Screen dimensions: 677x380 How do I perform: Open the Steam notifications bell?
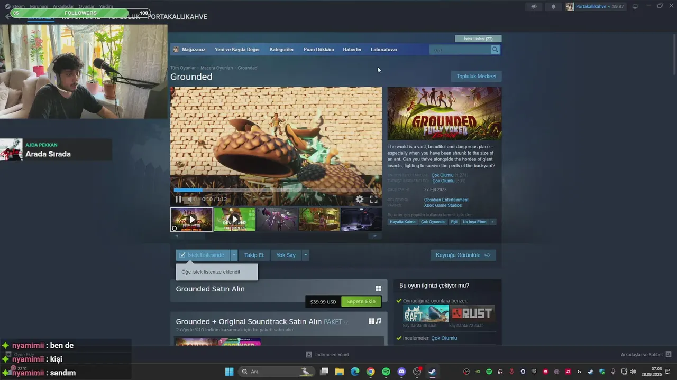coord(553,6)
